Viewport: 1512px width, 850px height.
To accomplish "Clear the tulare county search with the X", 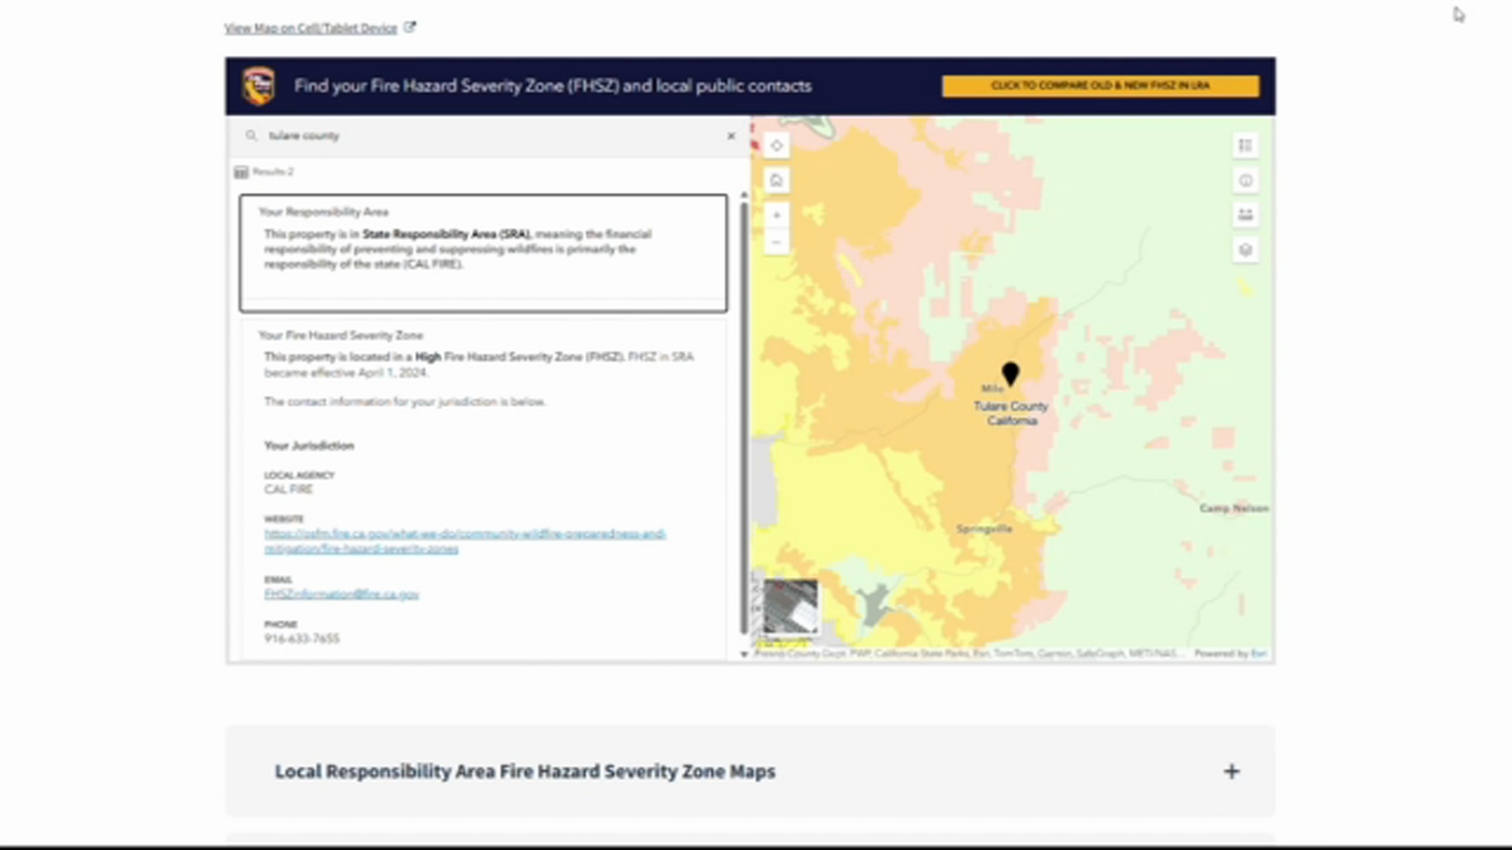I will (x=730, y=135).
